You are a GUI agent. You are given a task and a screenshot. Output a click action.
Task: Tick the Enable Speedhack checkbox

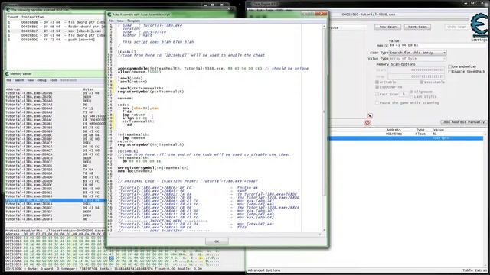click(449, 71)
